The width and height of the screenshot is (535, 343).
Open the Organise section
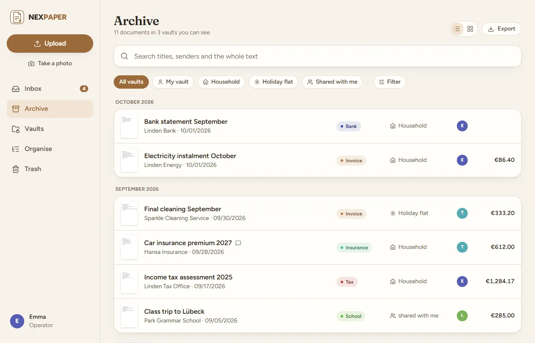pyautogui.click(x=50, y=149)
